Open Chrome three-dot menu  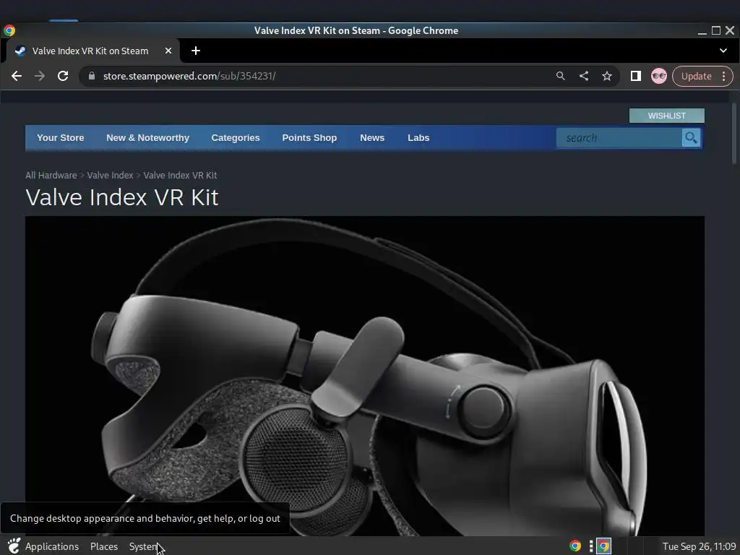724,76
